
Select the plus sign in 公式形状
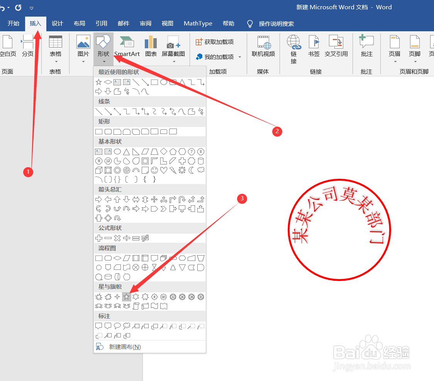click(x=98, y=238)
